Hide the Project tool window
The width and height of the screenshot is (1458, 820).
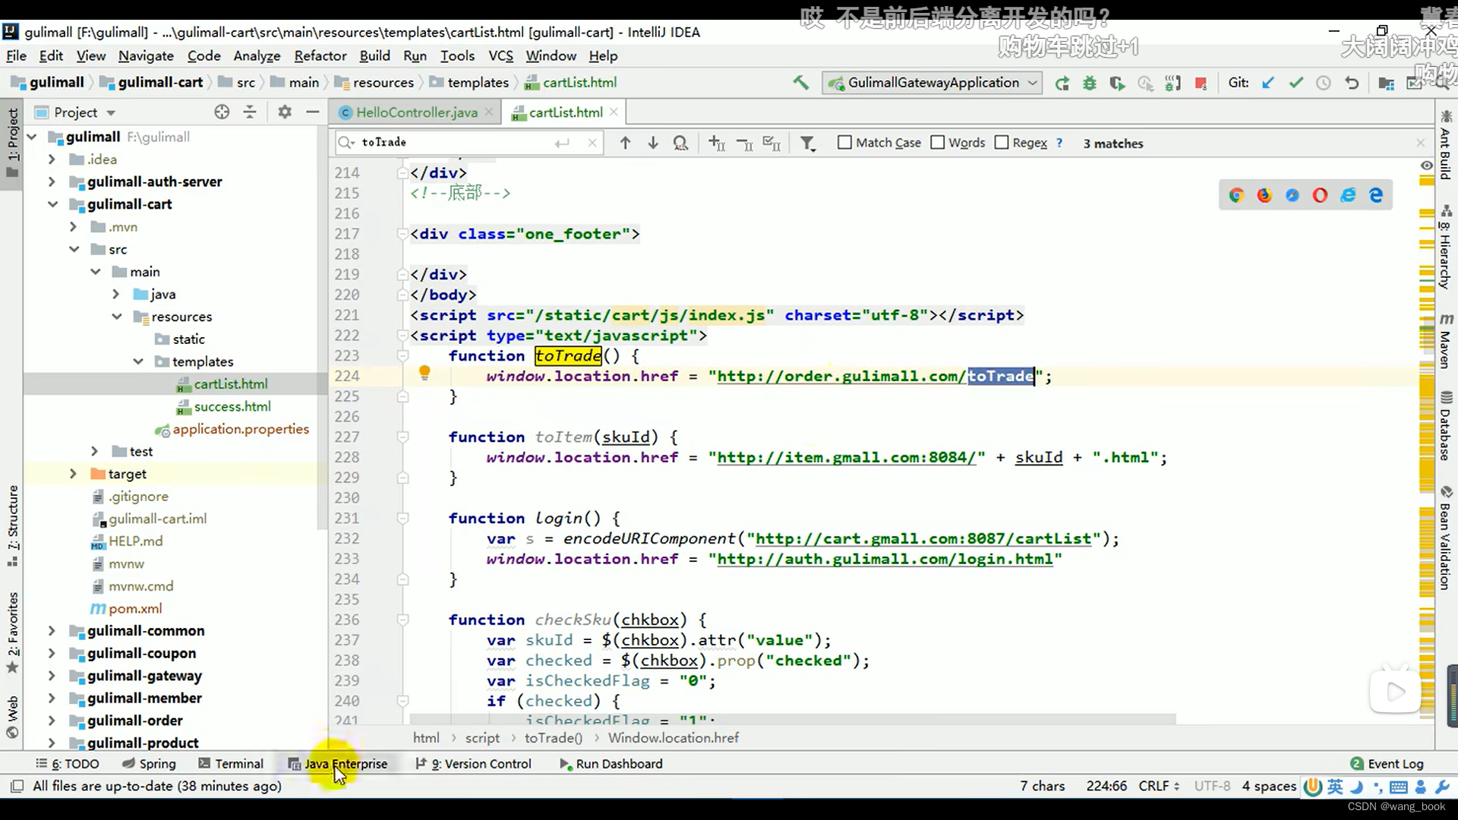(x=312, y=112)
